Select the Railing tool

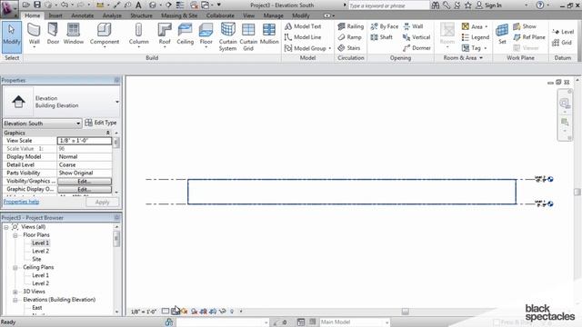point(351,26)
